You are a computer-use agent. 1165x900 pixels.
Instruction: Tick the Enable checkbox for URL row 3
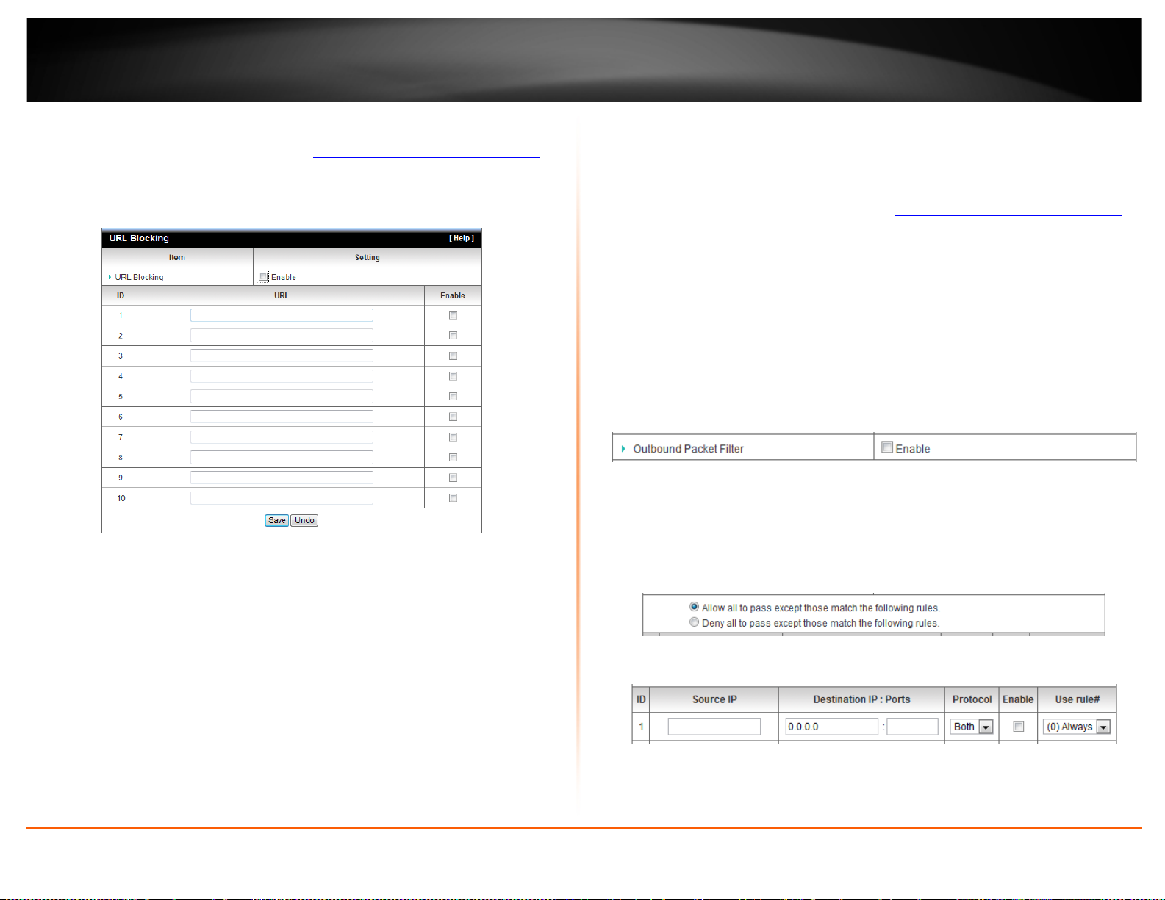click(453, 356)
